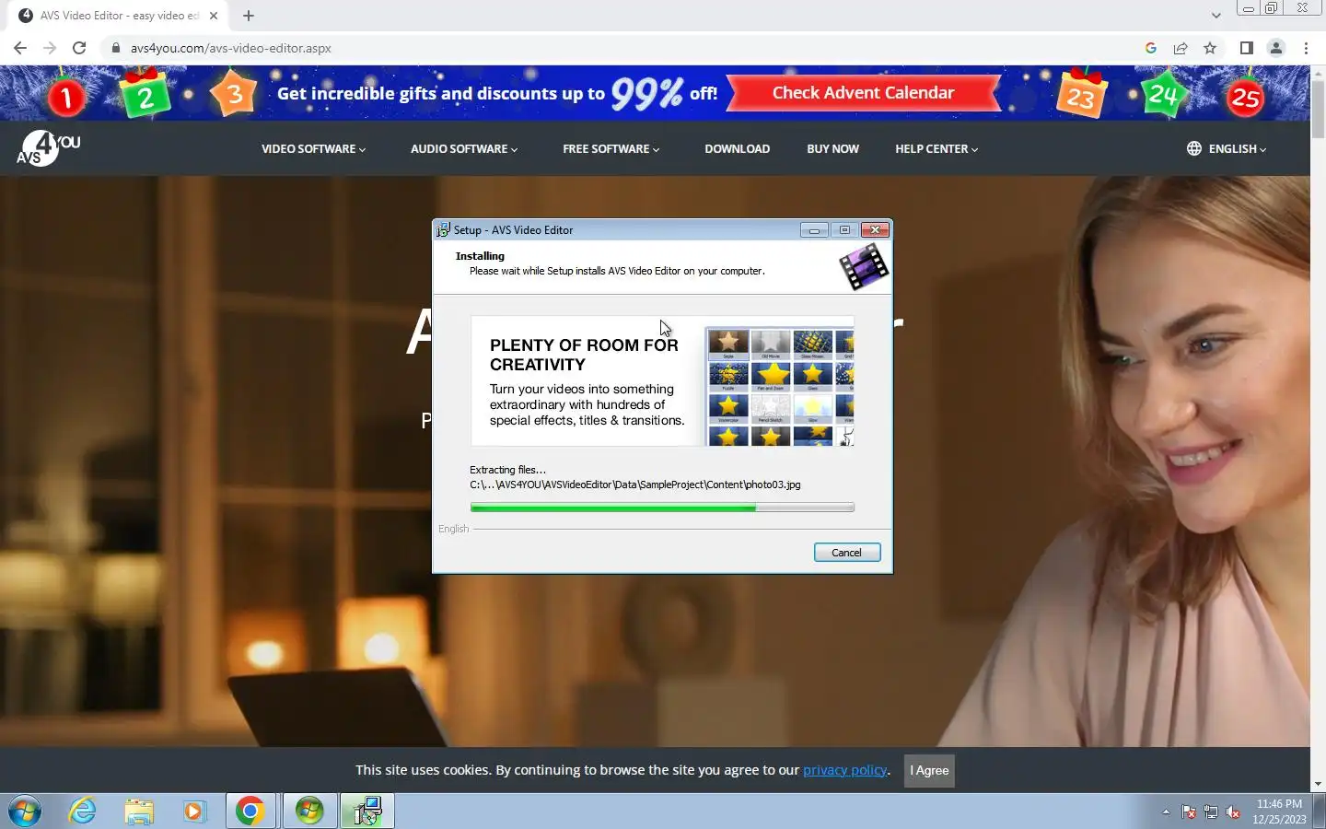The width and height of the screenshot is (1326, 829).
Task: Click the Google icon in address bar
Action: pos(1150,48)
